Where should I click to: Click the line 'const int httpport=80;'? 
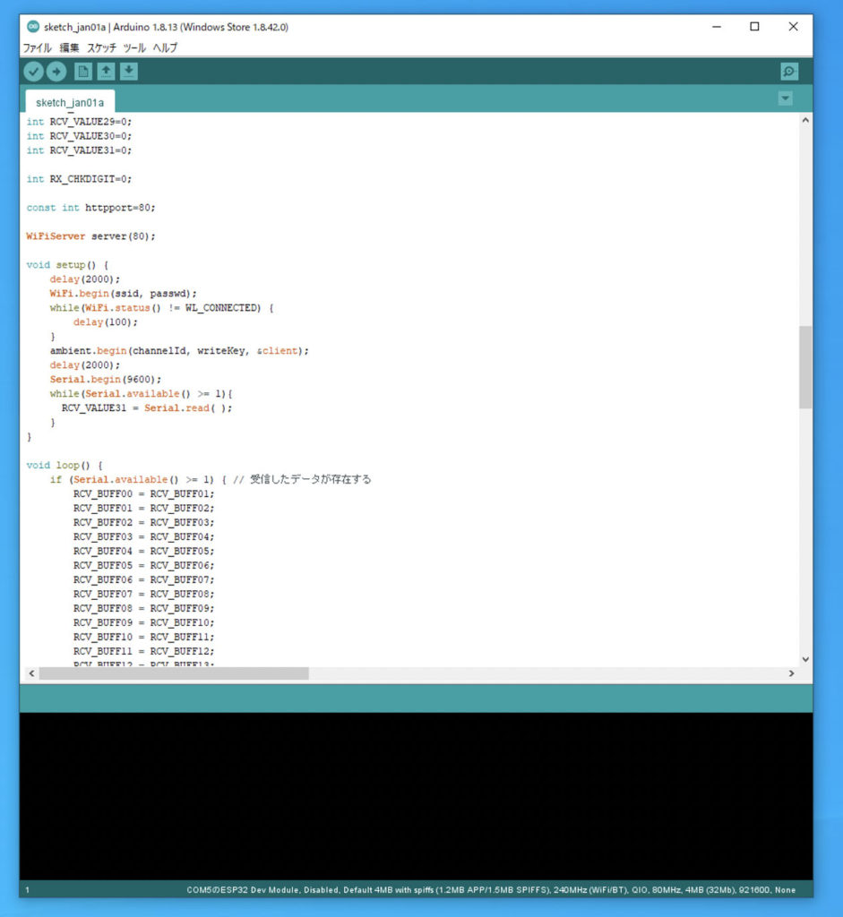coord(90,208)
